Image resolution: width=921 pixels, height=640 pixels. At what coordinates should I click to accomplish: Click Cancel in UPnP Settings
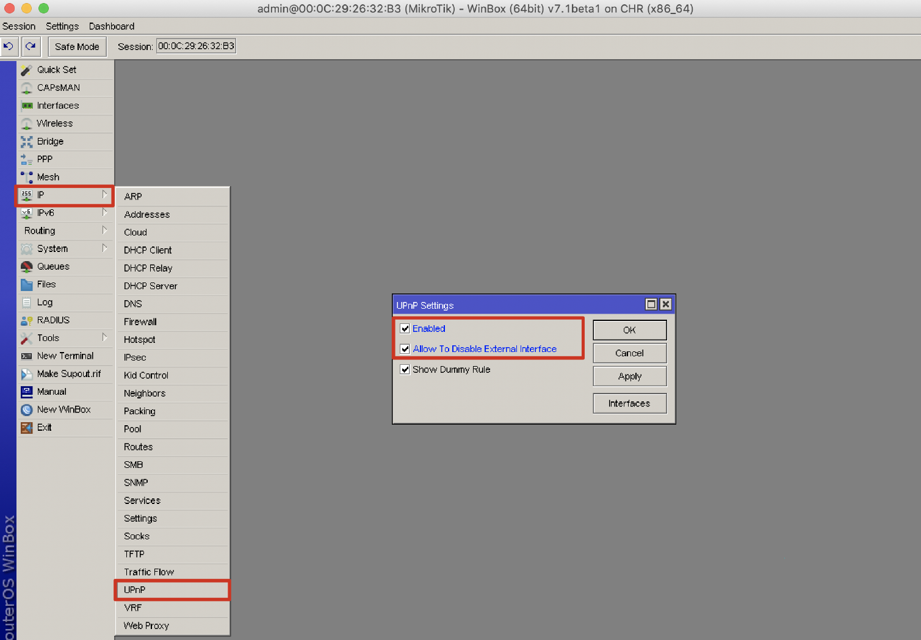(630, 353)
